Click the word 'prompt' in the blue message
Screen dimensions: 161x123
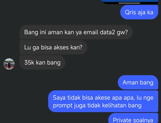63,106
